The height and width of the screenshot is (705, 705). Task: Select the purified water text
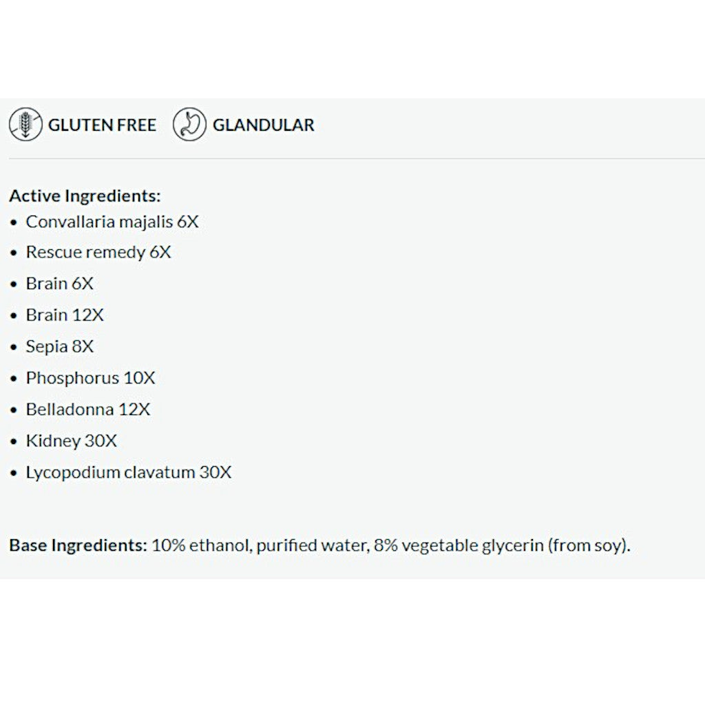[312, 546]
